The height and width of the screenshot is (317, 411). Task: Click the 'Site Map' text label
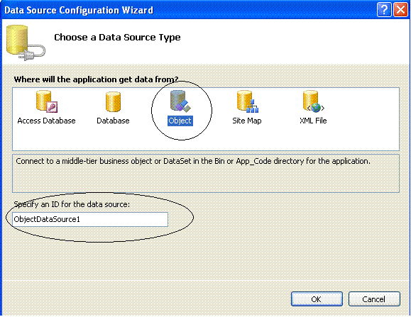[247, 121]
